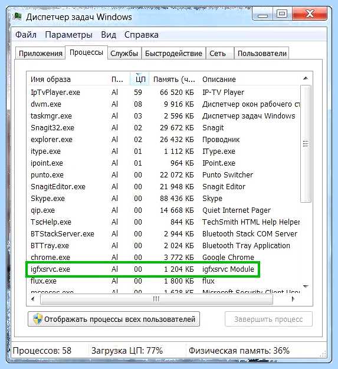Select the Snagit32.exe process
The height and width of the screenshot is (369, 338).
(164, 127)
